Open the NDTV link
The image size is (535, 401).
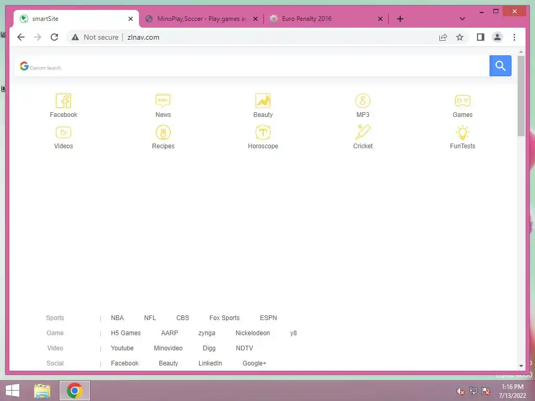(245, 348)
